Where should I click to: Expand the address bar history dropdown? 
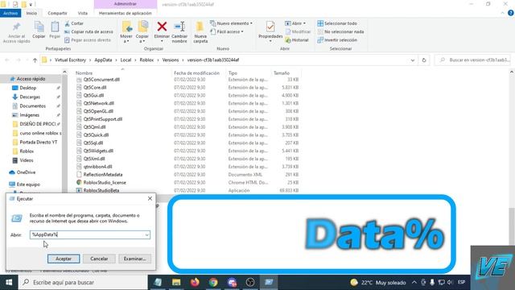[x=413, y=60]
